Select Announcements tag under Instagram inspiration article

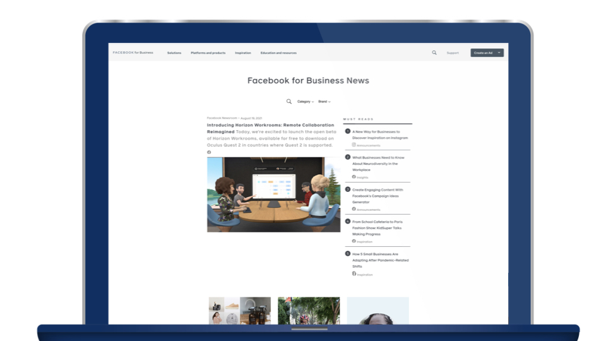(368, 145)
